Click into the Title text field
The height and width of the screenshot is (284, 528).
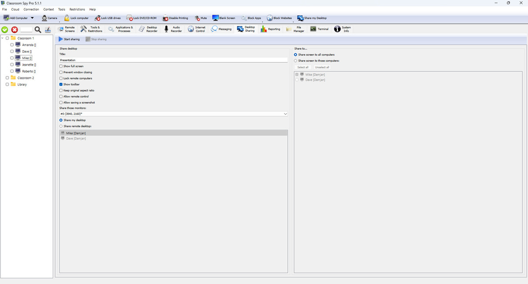pos(173,60)
